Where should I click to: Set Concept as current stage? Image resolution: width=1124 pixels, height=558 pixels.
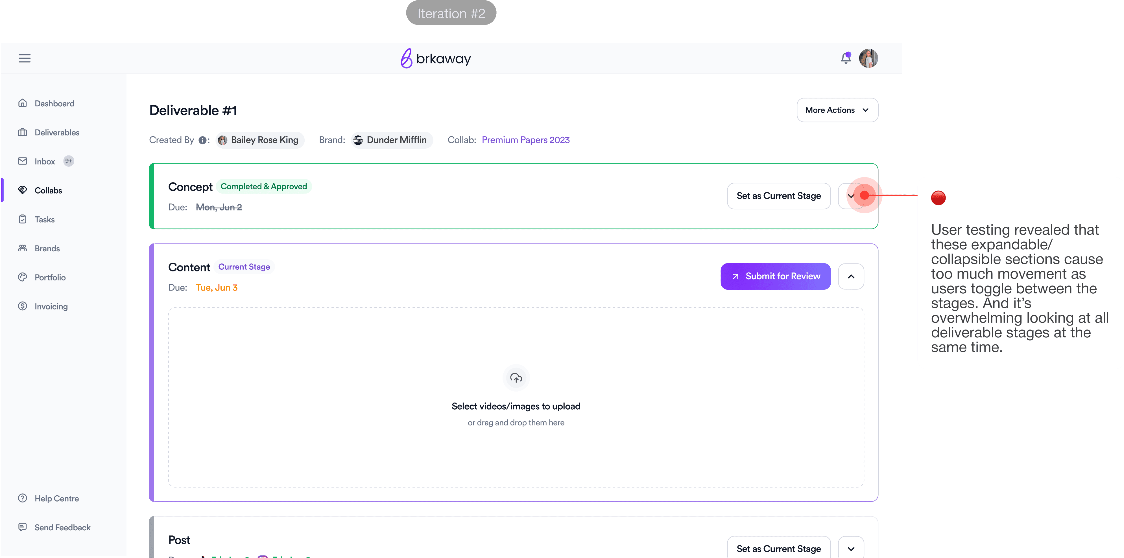click(779, 196)
